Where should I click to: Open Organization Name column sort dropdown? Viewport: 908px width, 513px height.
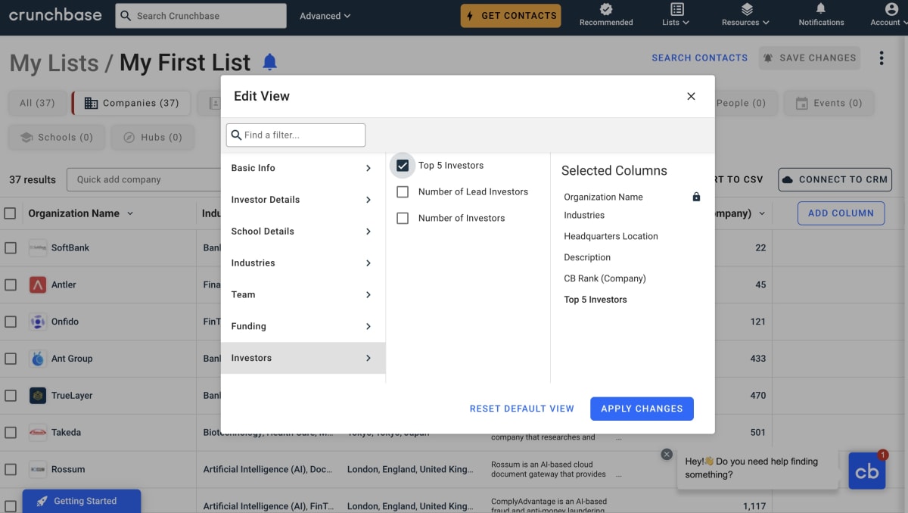[130, 213]
